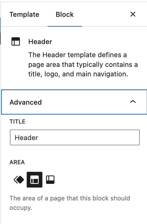Click the area help text
The height and width of the screenshot is (224, 147).
coord(70,203)
